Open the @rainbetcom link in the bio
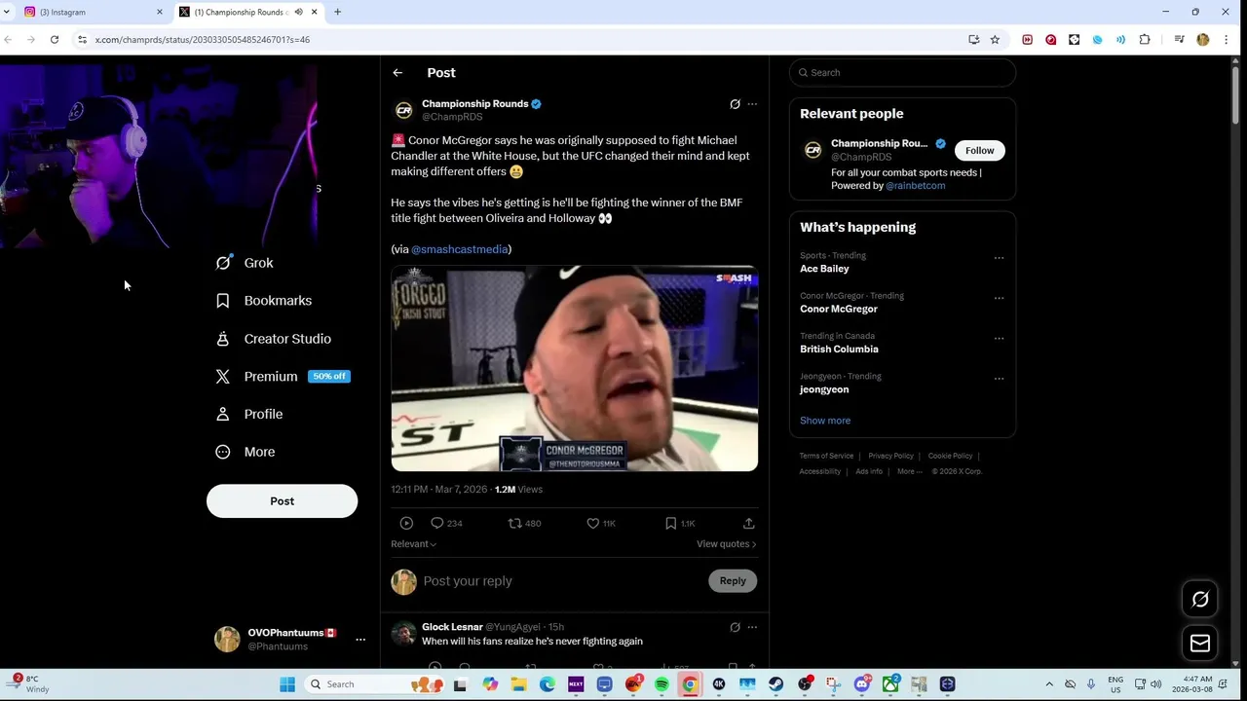Viewport: 1247px width, 701px height. 915,186
